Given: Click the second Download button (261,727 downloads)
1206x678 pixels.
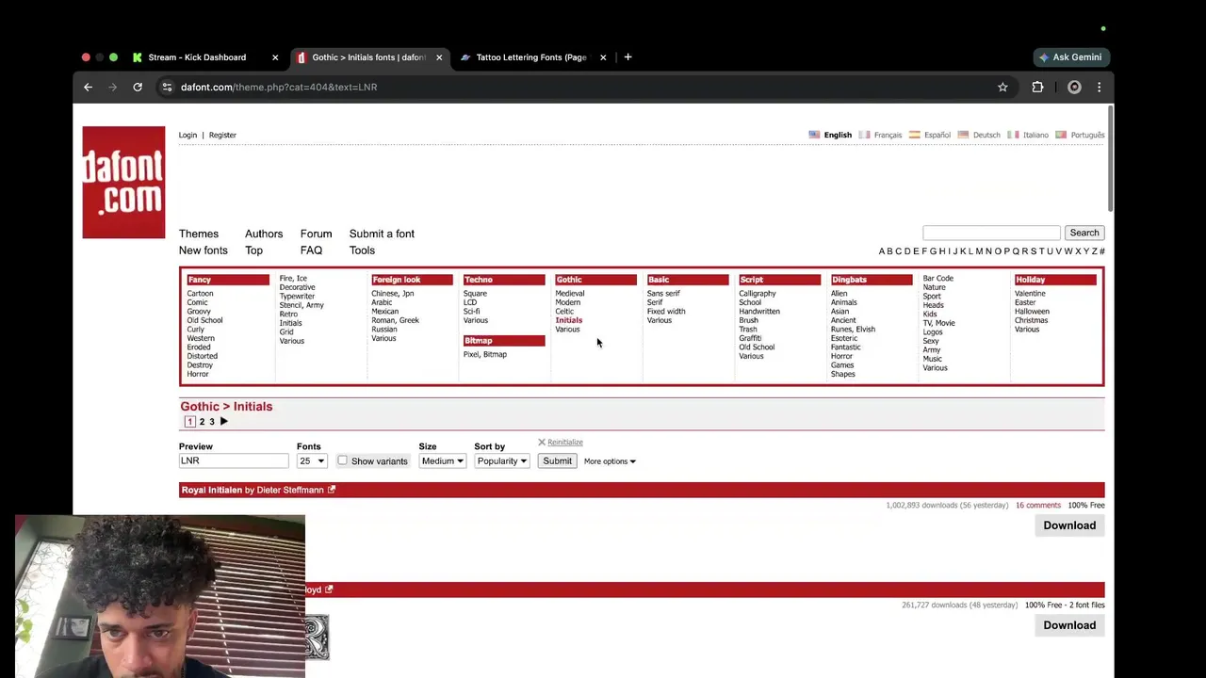Looking at the screenshot, I should [1069, 625].
